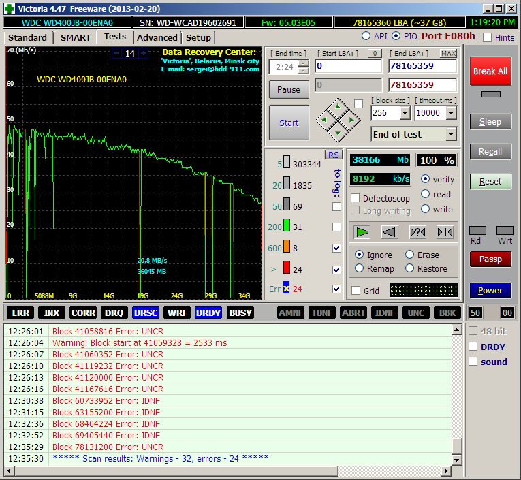Click the right arrow in navigation diamond
This screenshot has height=480, width=521.
pyautogui.click(x=351, y=120)
